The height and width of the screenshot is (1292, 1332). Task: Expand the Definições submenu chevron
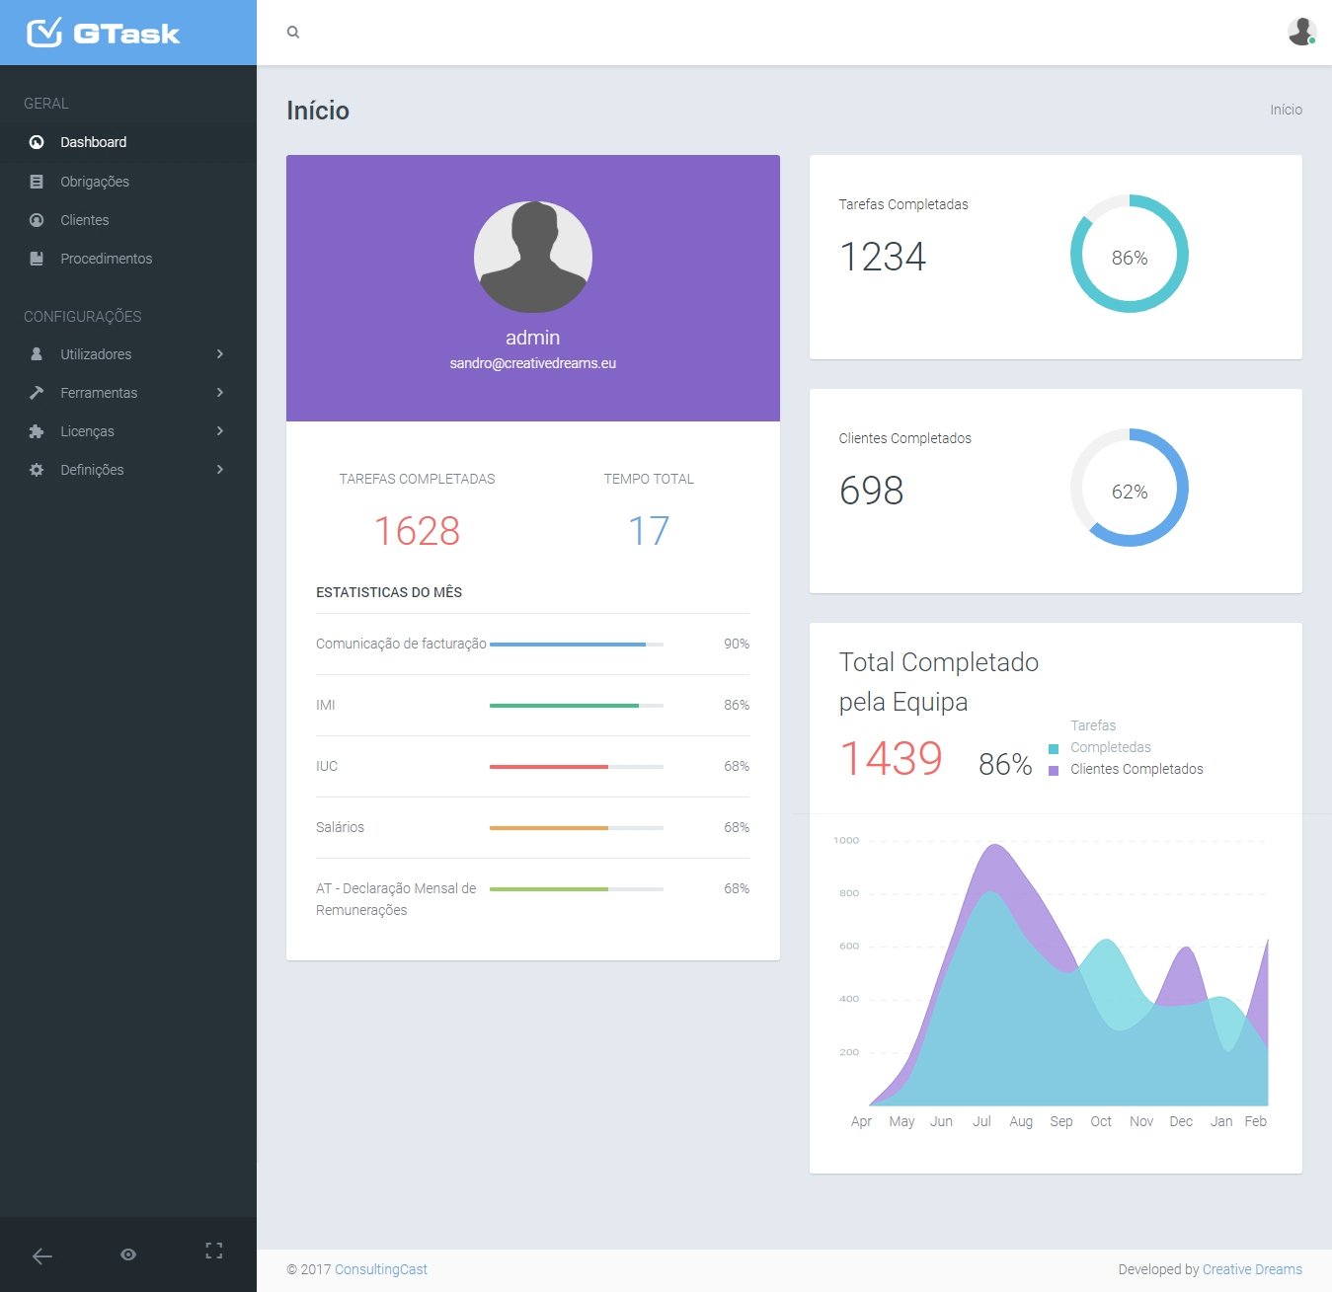(x=220, y=470)
